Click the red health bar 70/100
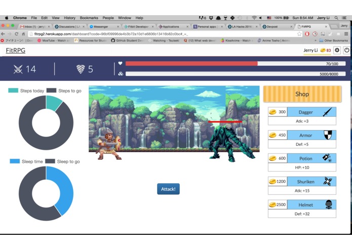 [x=236, y=64]
